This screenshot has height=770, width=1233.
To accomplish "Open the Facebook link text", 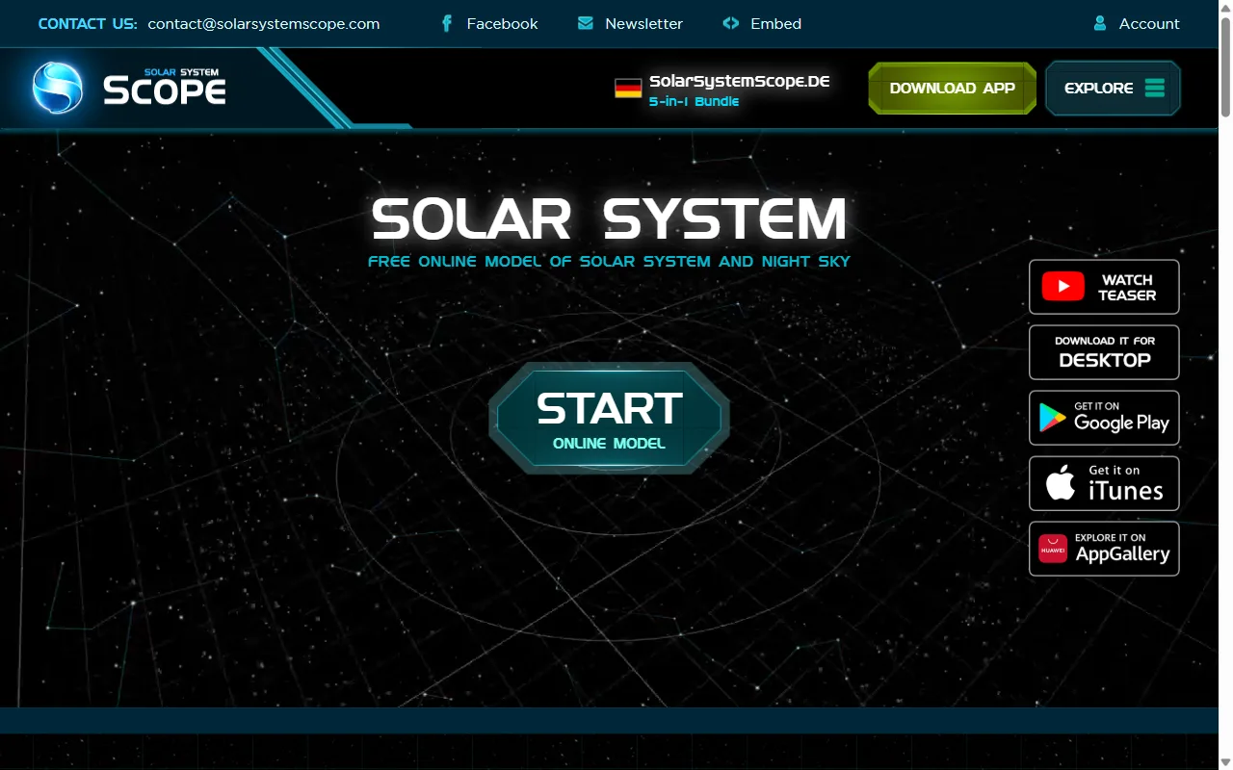I will (502, 23).
